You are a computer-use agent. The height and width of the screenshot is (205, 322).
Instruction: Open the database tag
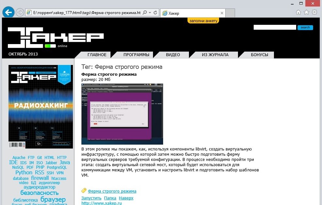(21, 178)
